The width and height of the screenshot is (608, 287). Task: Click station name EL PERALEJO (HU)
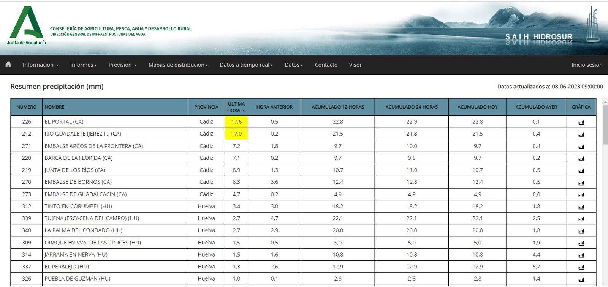pos(66,267)
